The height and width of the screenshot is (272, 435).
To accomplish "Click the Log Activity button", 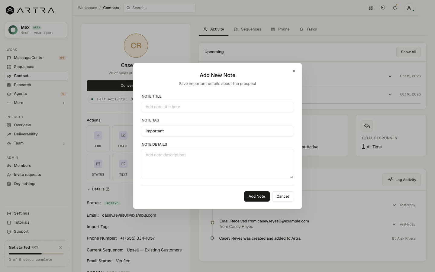I will 401,180.
